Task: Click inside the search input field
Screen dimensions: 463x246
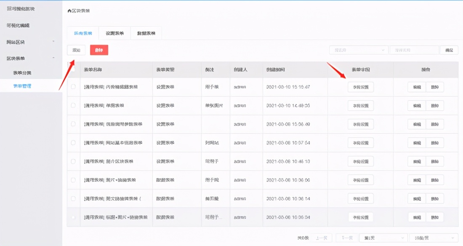Action: [414, 50]
